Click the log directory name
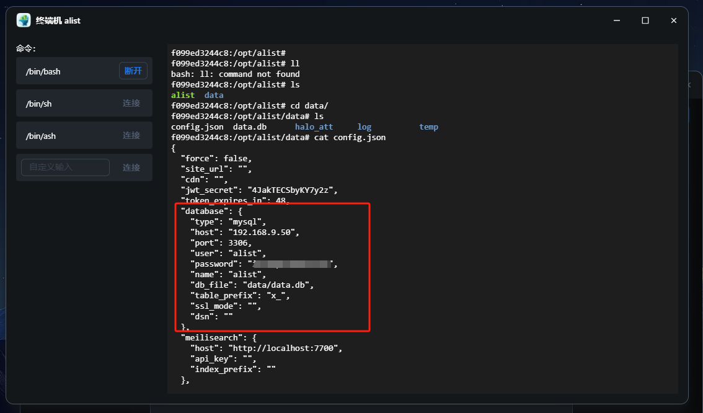This screenshot has width=703, height=413. [364, 127]
